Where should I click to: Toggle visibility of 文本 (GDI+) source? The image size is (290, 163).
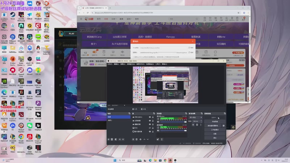(x=150, y=117)
